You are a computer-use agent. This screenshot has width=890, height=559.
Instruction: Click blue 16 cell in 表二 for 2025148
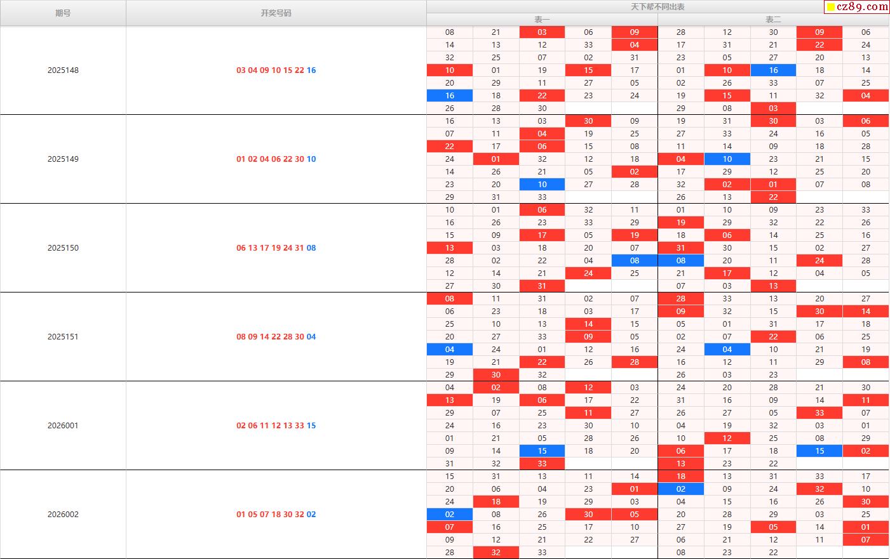(773, 70)
